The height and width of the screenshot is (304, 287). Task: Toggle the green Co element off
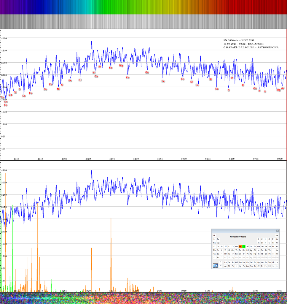244,247
